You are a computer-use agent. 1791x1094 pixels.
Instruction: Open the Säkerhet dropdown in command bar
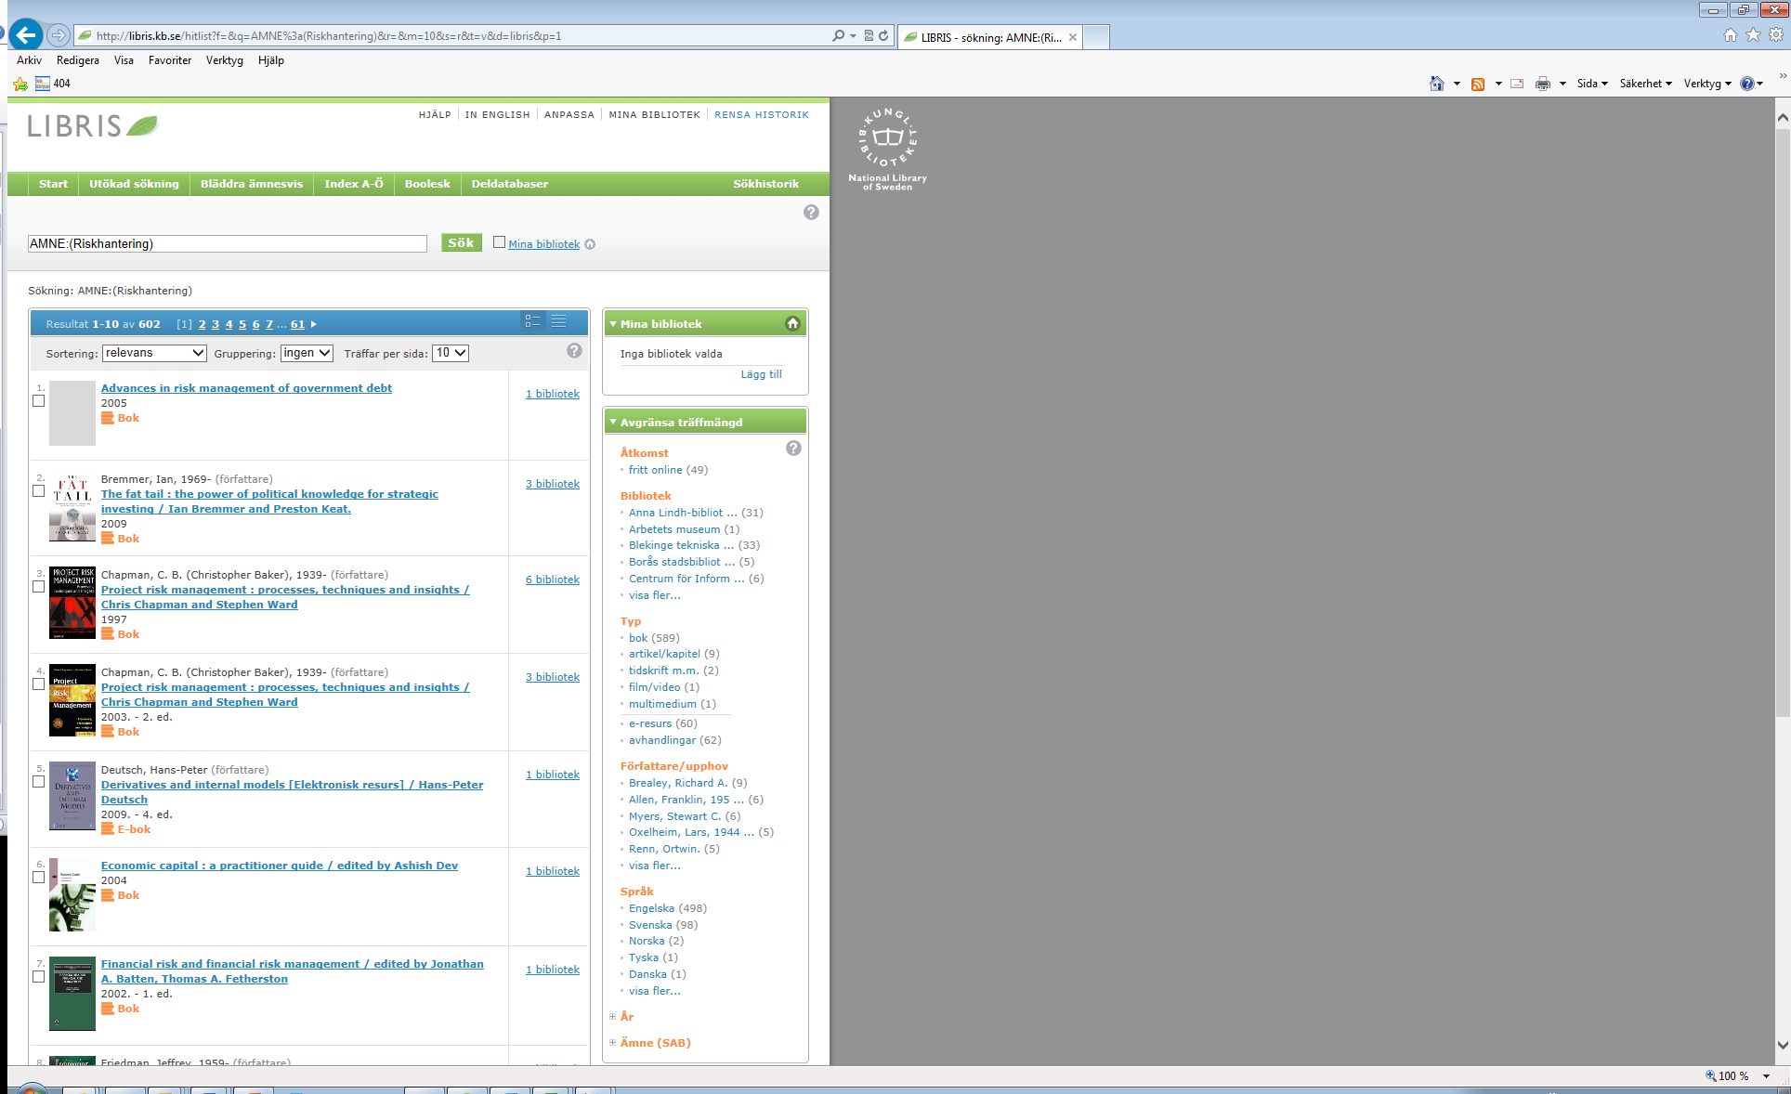(1645, 84)
